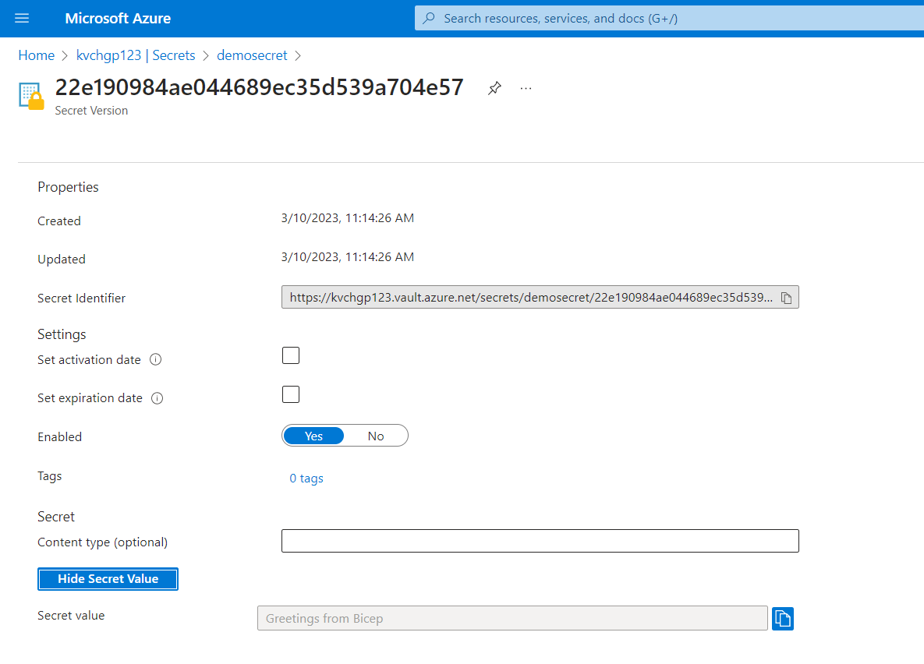
Task: Click the Secret value field
Action: 512,619
